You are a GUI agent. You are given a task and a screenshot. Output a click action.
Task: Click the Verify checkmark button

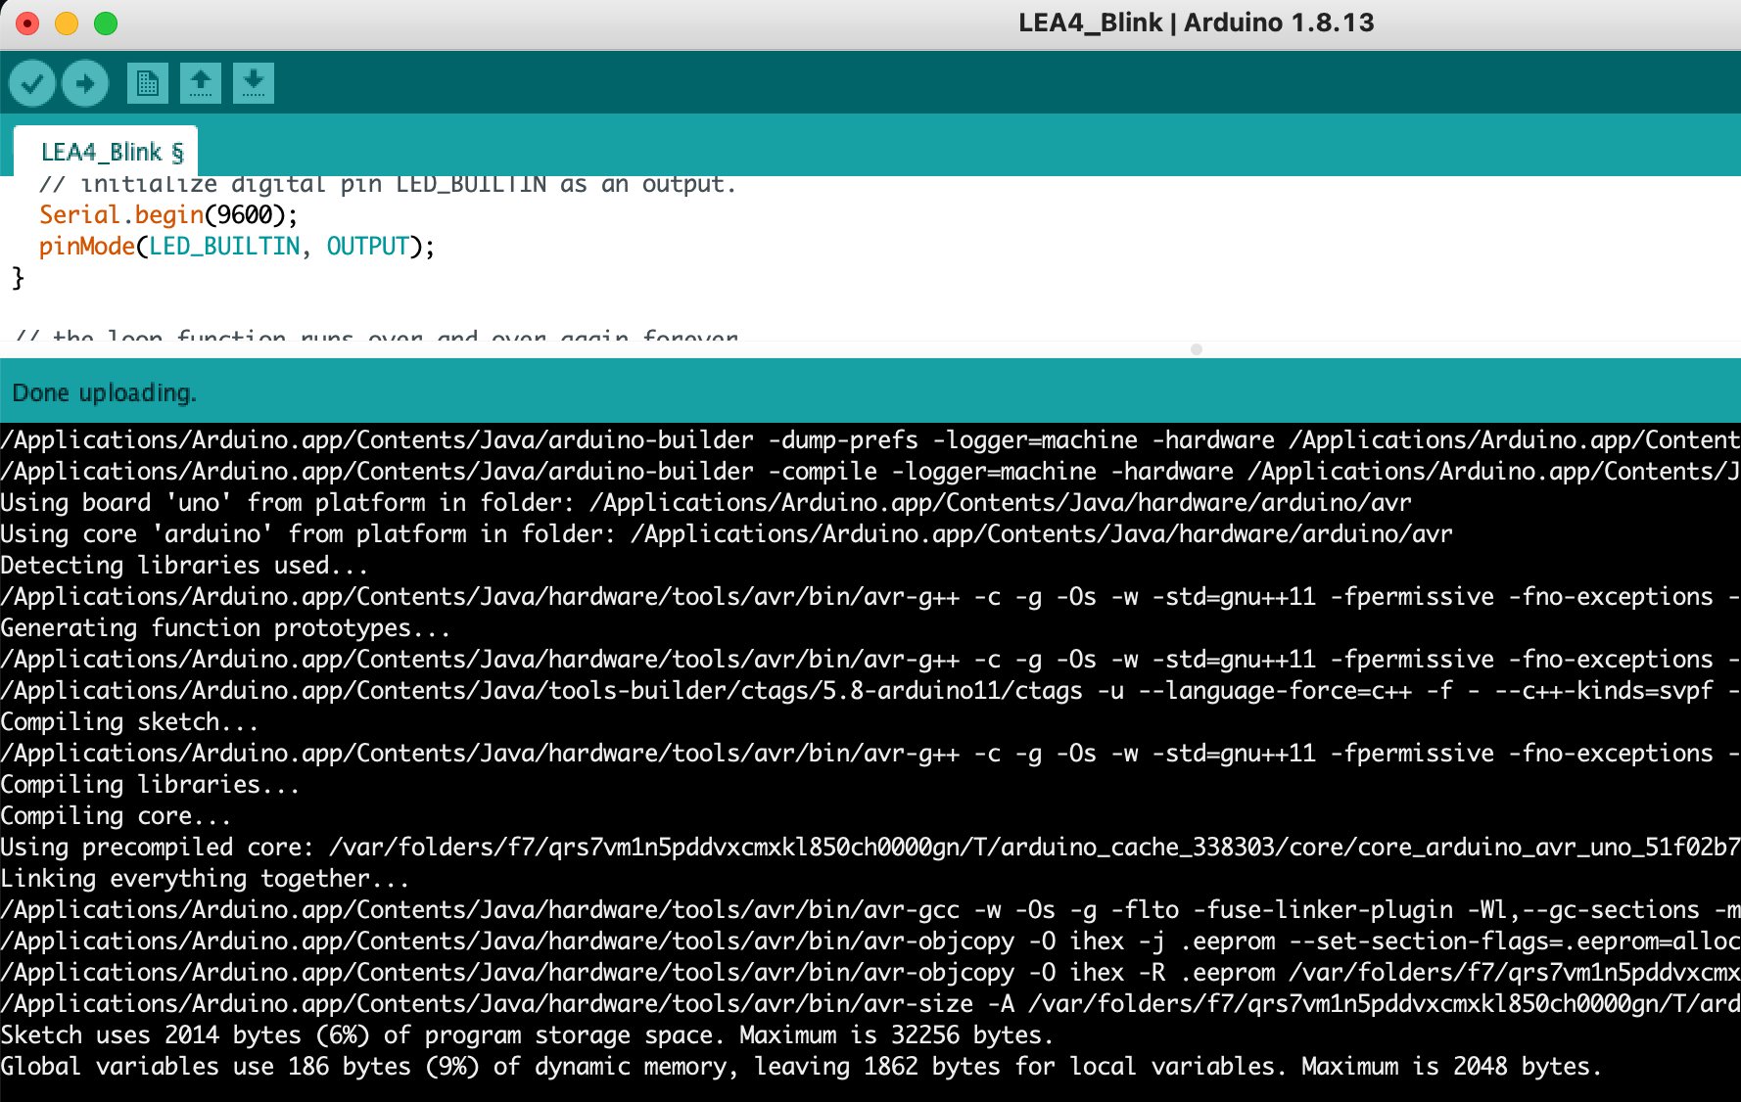click(x=32, y=83)
